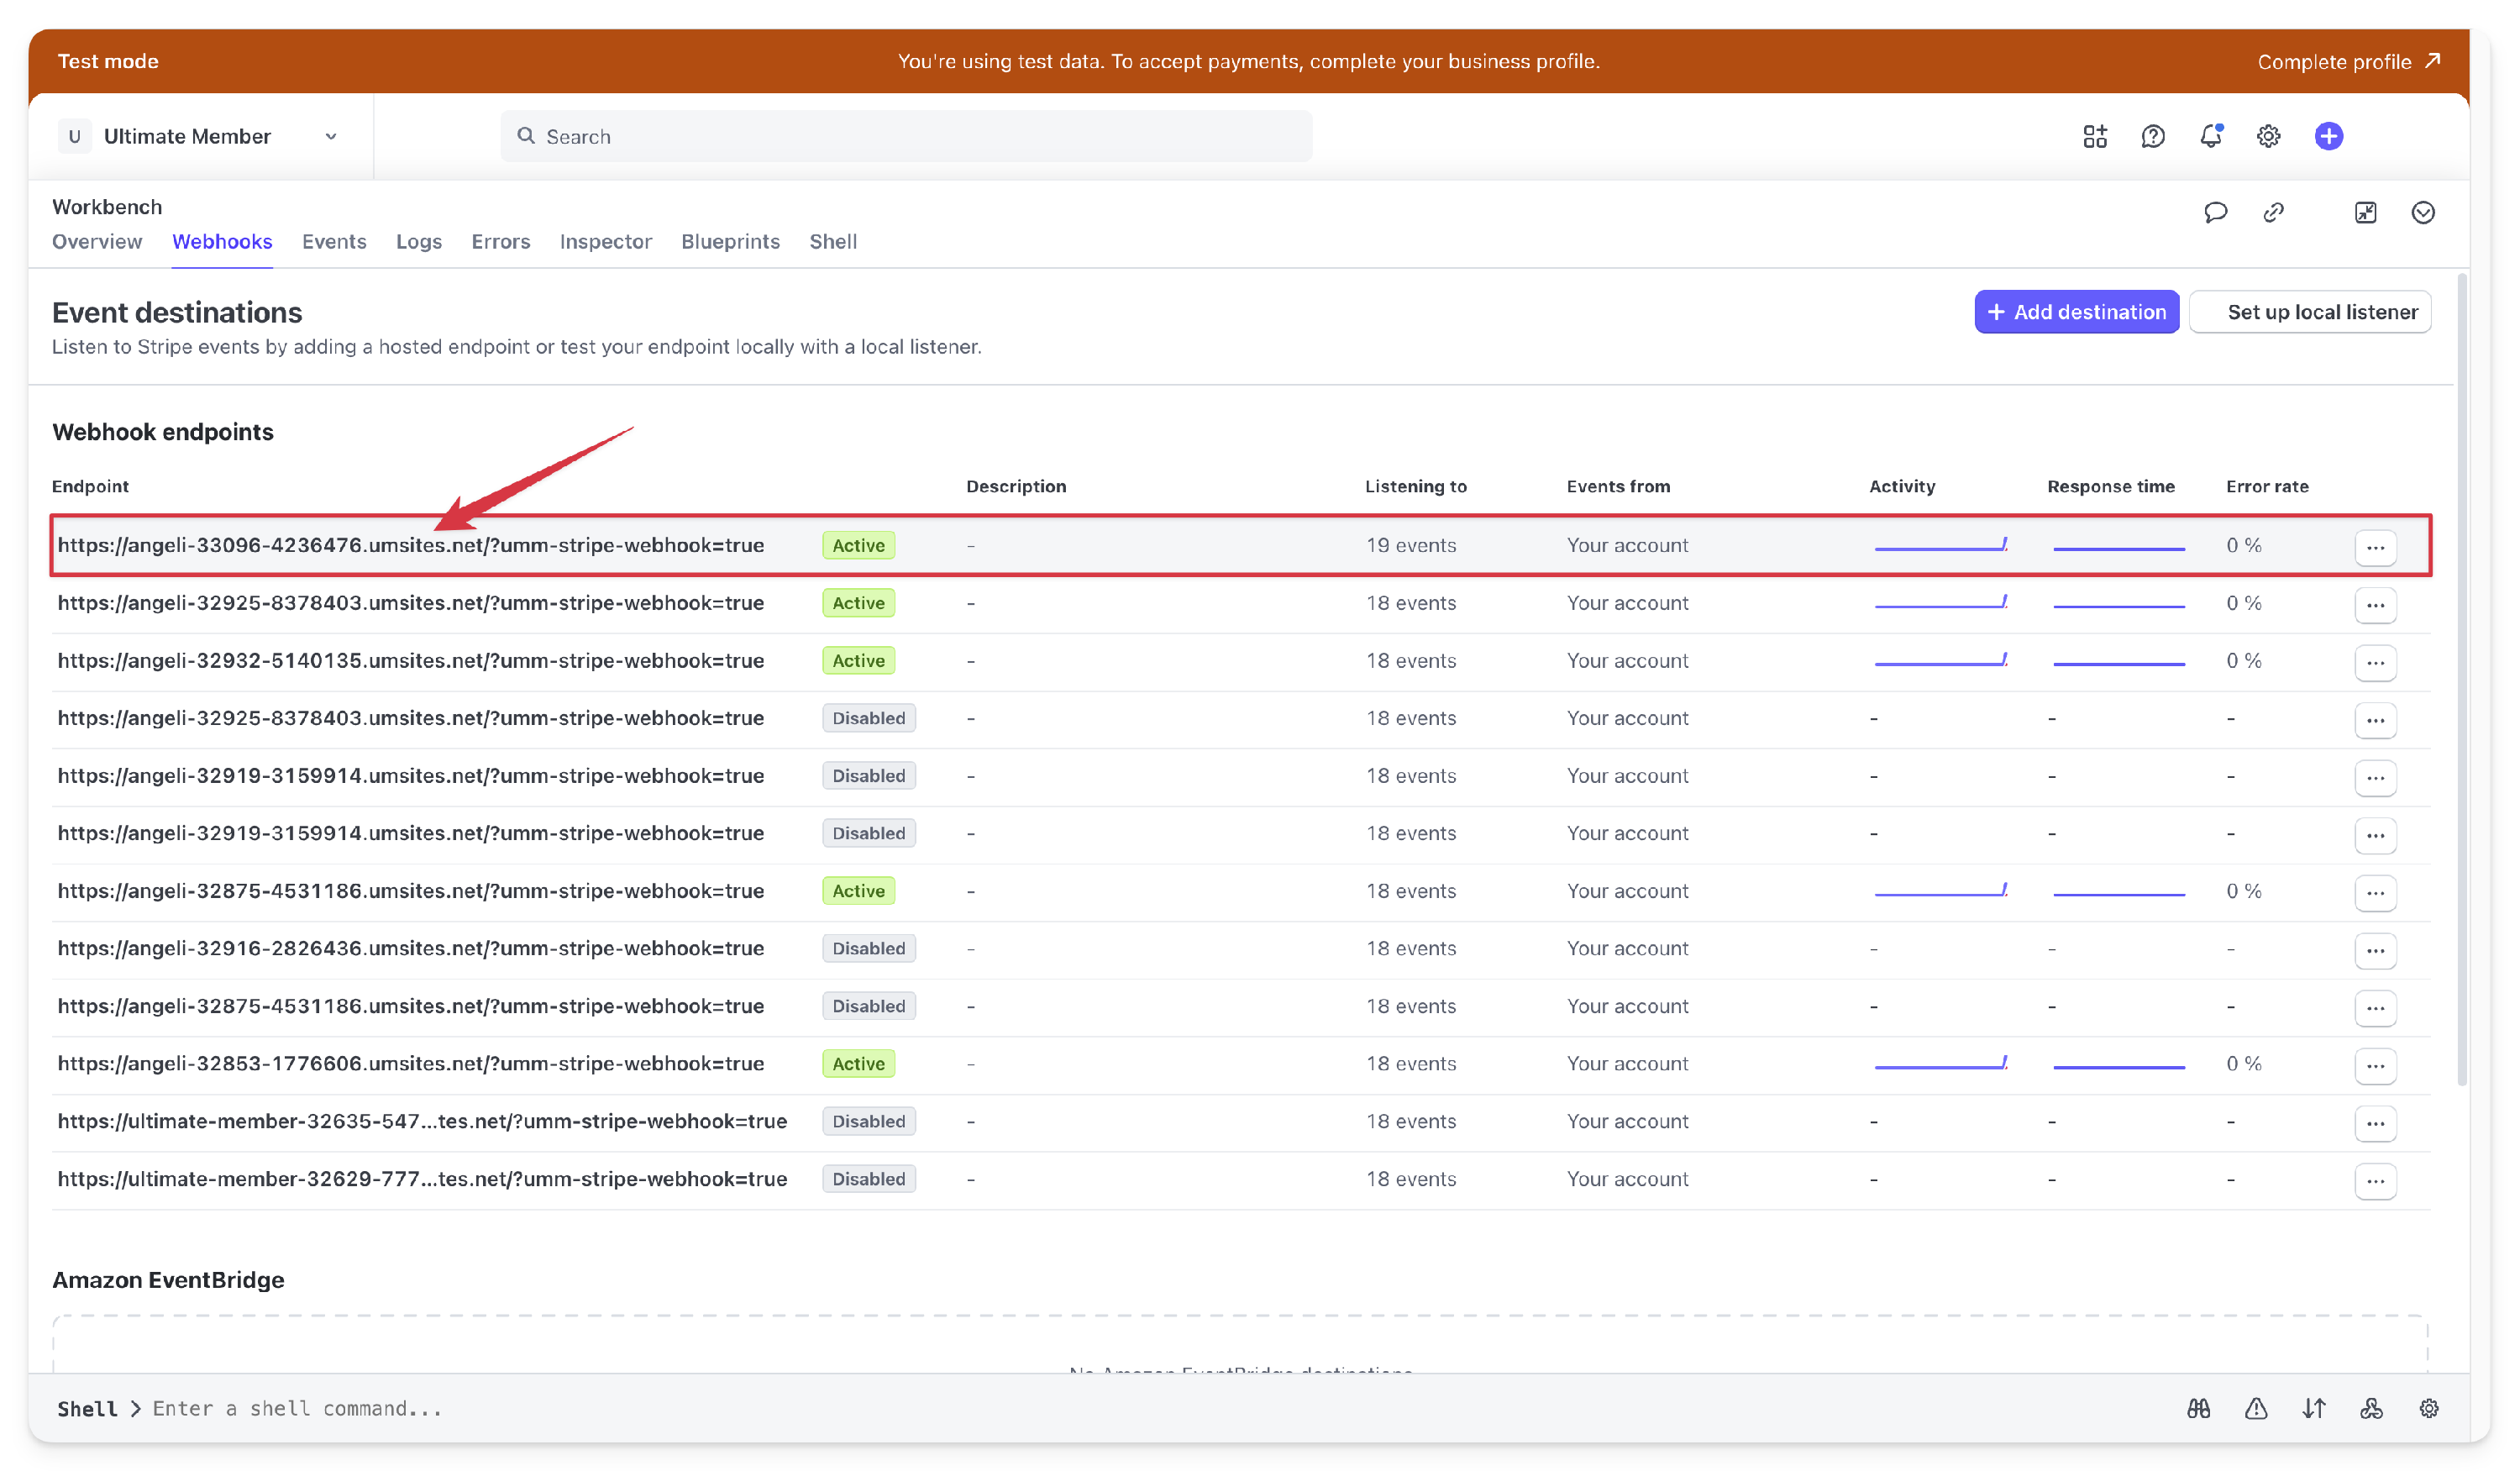Open angeli-33096-4236476 webhook endpoint URL

(x=410, y=545)
